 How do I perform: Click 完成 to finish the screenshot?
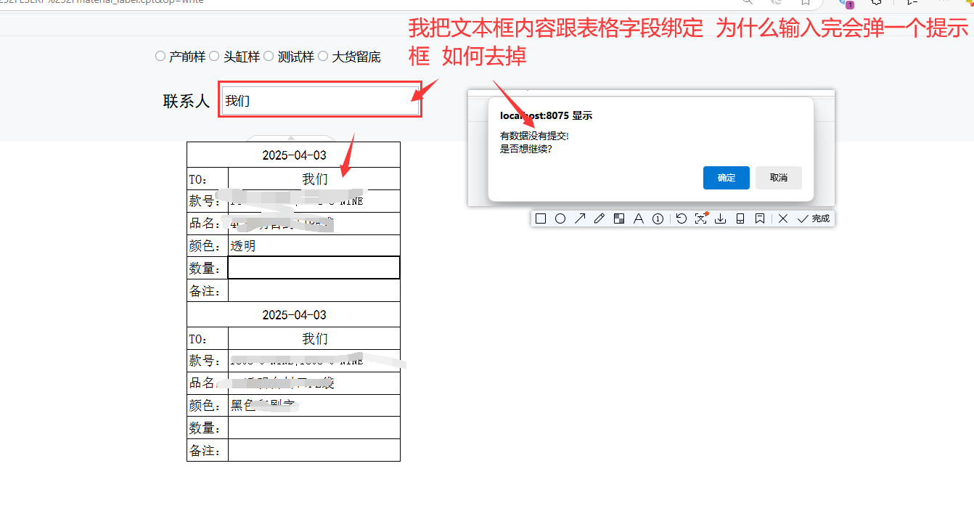pyautogui.click(x=814, y=218)
